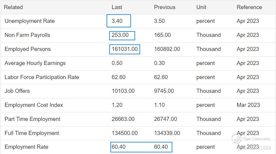Open Full Time Employment link
This screenshot has height=154, width=276.
click(x=32, y=133)
